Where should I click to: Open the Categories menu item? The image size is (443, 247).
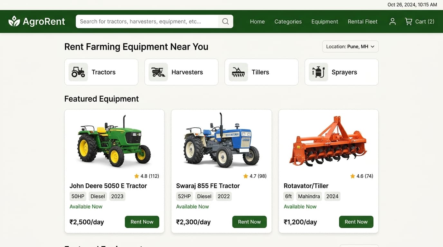coord(288,22)
